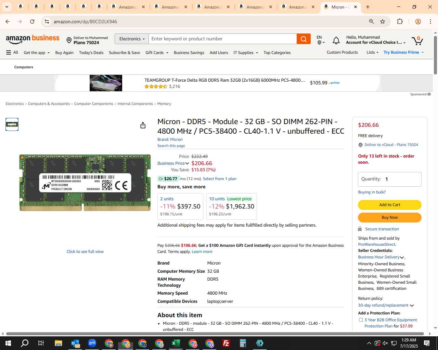Bookmark this page with star icon
The height and width of the screenshot is (350, 438).
pyautogui.click(x=383, y=22)
